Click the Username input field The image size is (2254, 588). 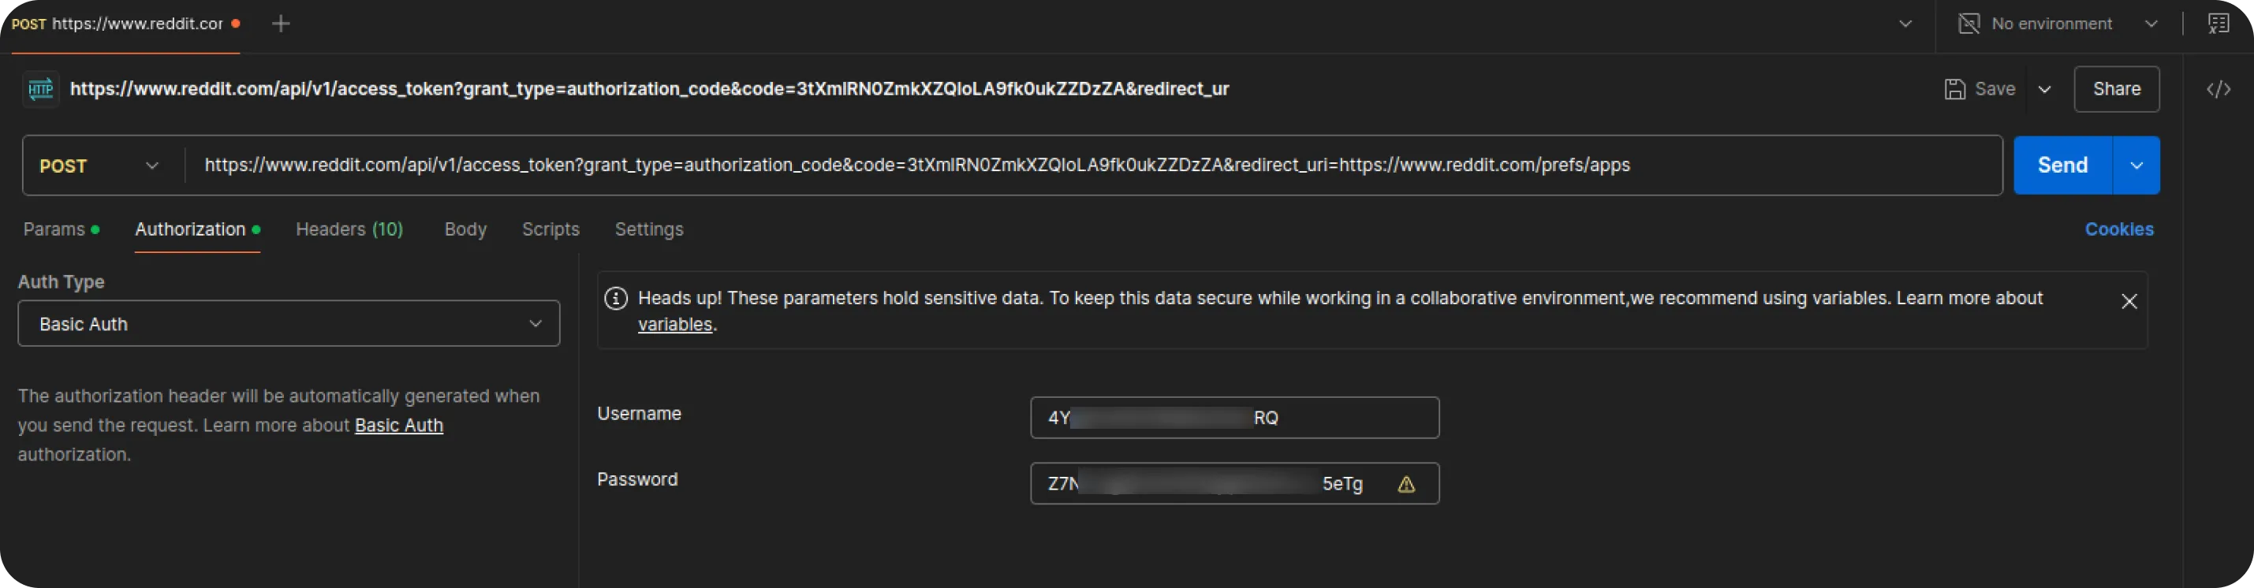click(x=1233, y=418)
